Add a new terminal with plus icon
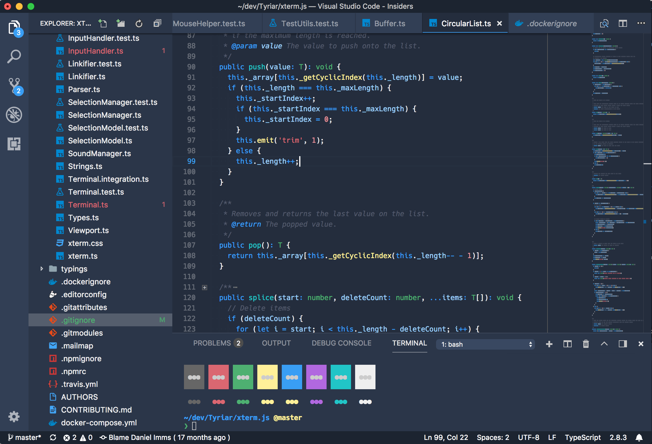 point(549,344)
